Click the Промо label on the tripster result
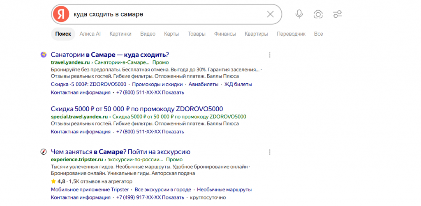Viewport: 421px width, 206px height. [174, 160]
